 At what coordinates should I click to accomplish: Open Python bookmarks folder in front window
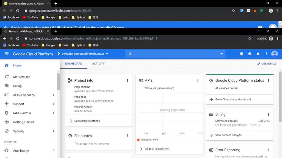point(78,45)
